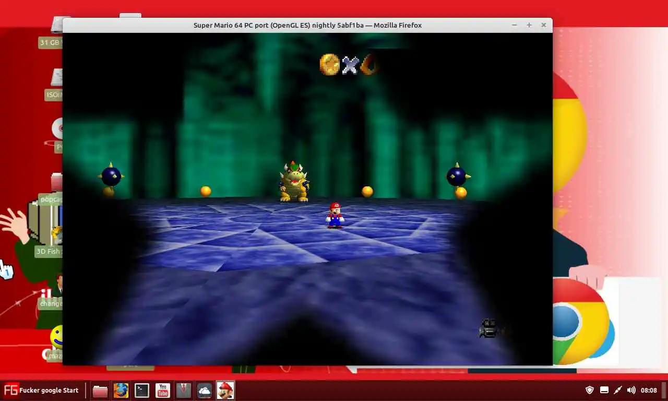Click the Super Mario 64 window title
This screenshot has width=668, height=401.
pos(307,25)
